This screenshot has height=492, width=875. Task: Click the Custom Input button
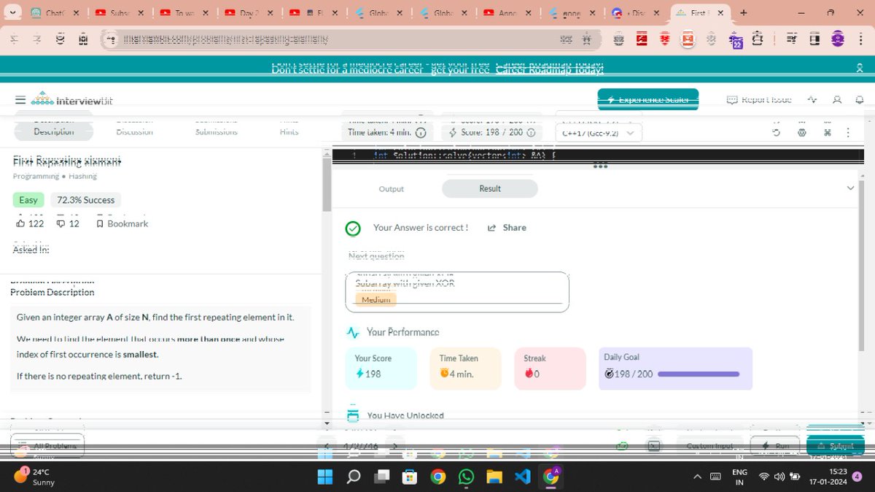point(709,445)
